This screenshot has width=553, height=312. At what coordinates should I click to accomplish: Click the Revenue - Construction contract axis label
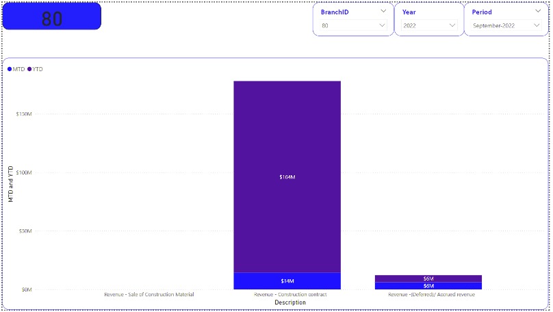[x=290, y=295]
